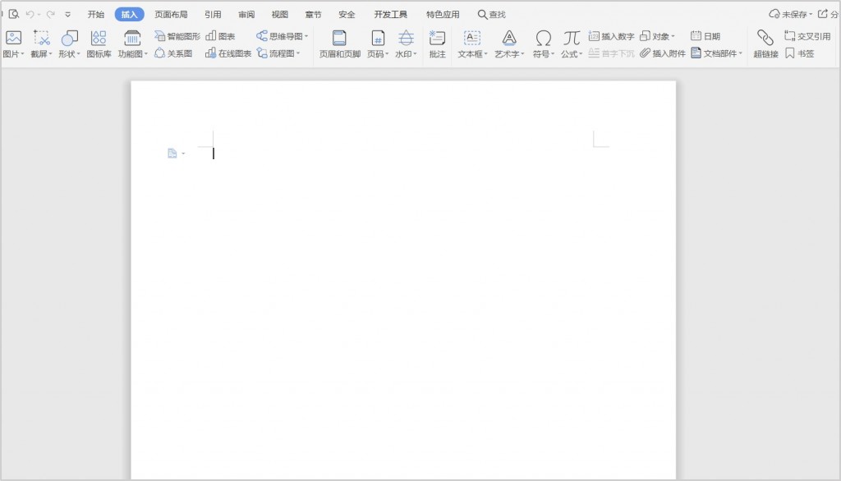Click the 截屏 screenshot icon
The image size is (841, 481).
[41, 38]
